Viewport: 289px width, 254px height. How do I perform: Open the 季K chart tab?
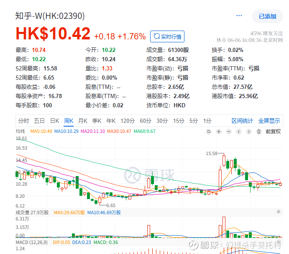[x=97, y=121]
